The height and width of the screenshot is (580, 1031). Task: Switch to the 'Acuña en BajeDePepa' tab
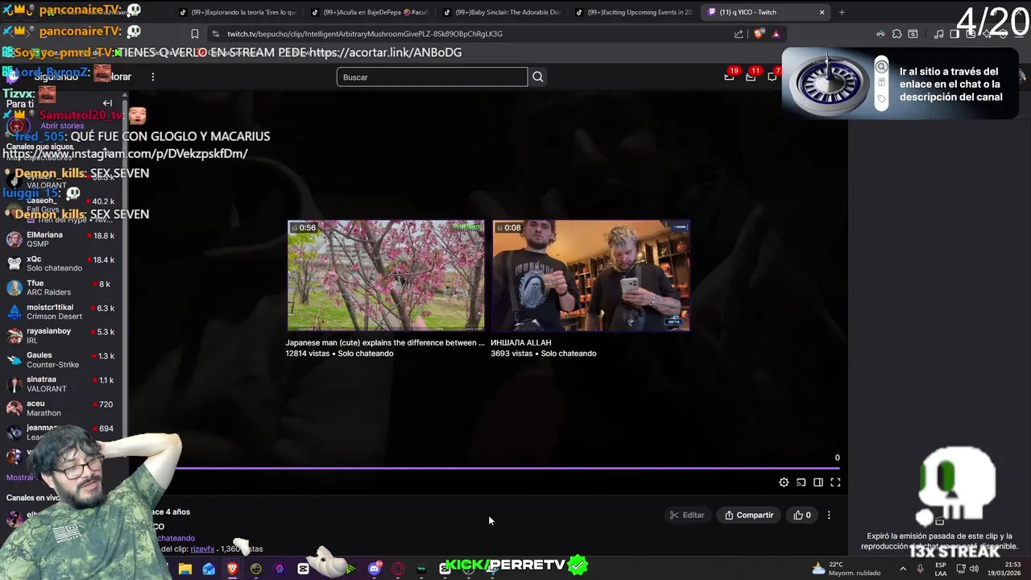pos(369,12)
